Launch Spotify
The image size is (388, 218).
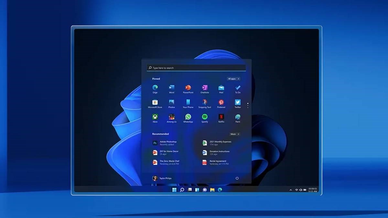tap(205, 118)
